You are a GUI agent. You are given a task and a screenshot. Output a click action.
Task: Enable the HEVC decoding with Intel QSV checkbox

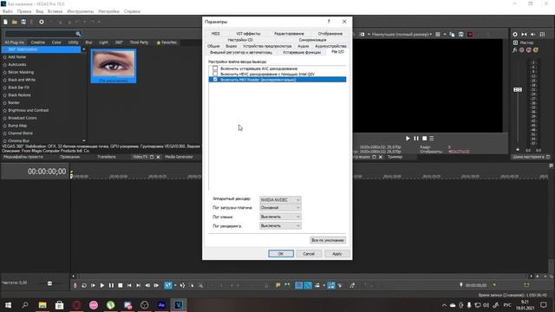tap(215, 74)
